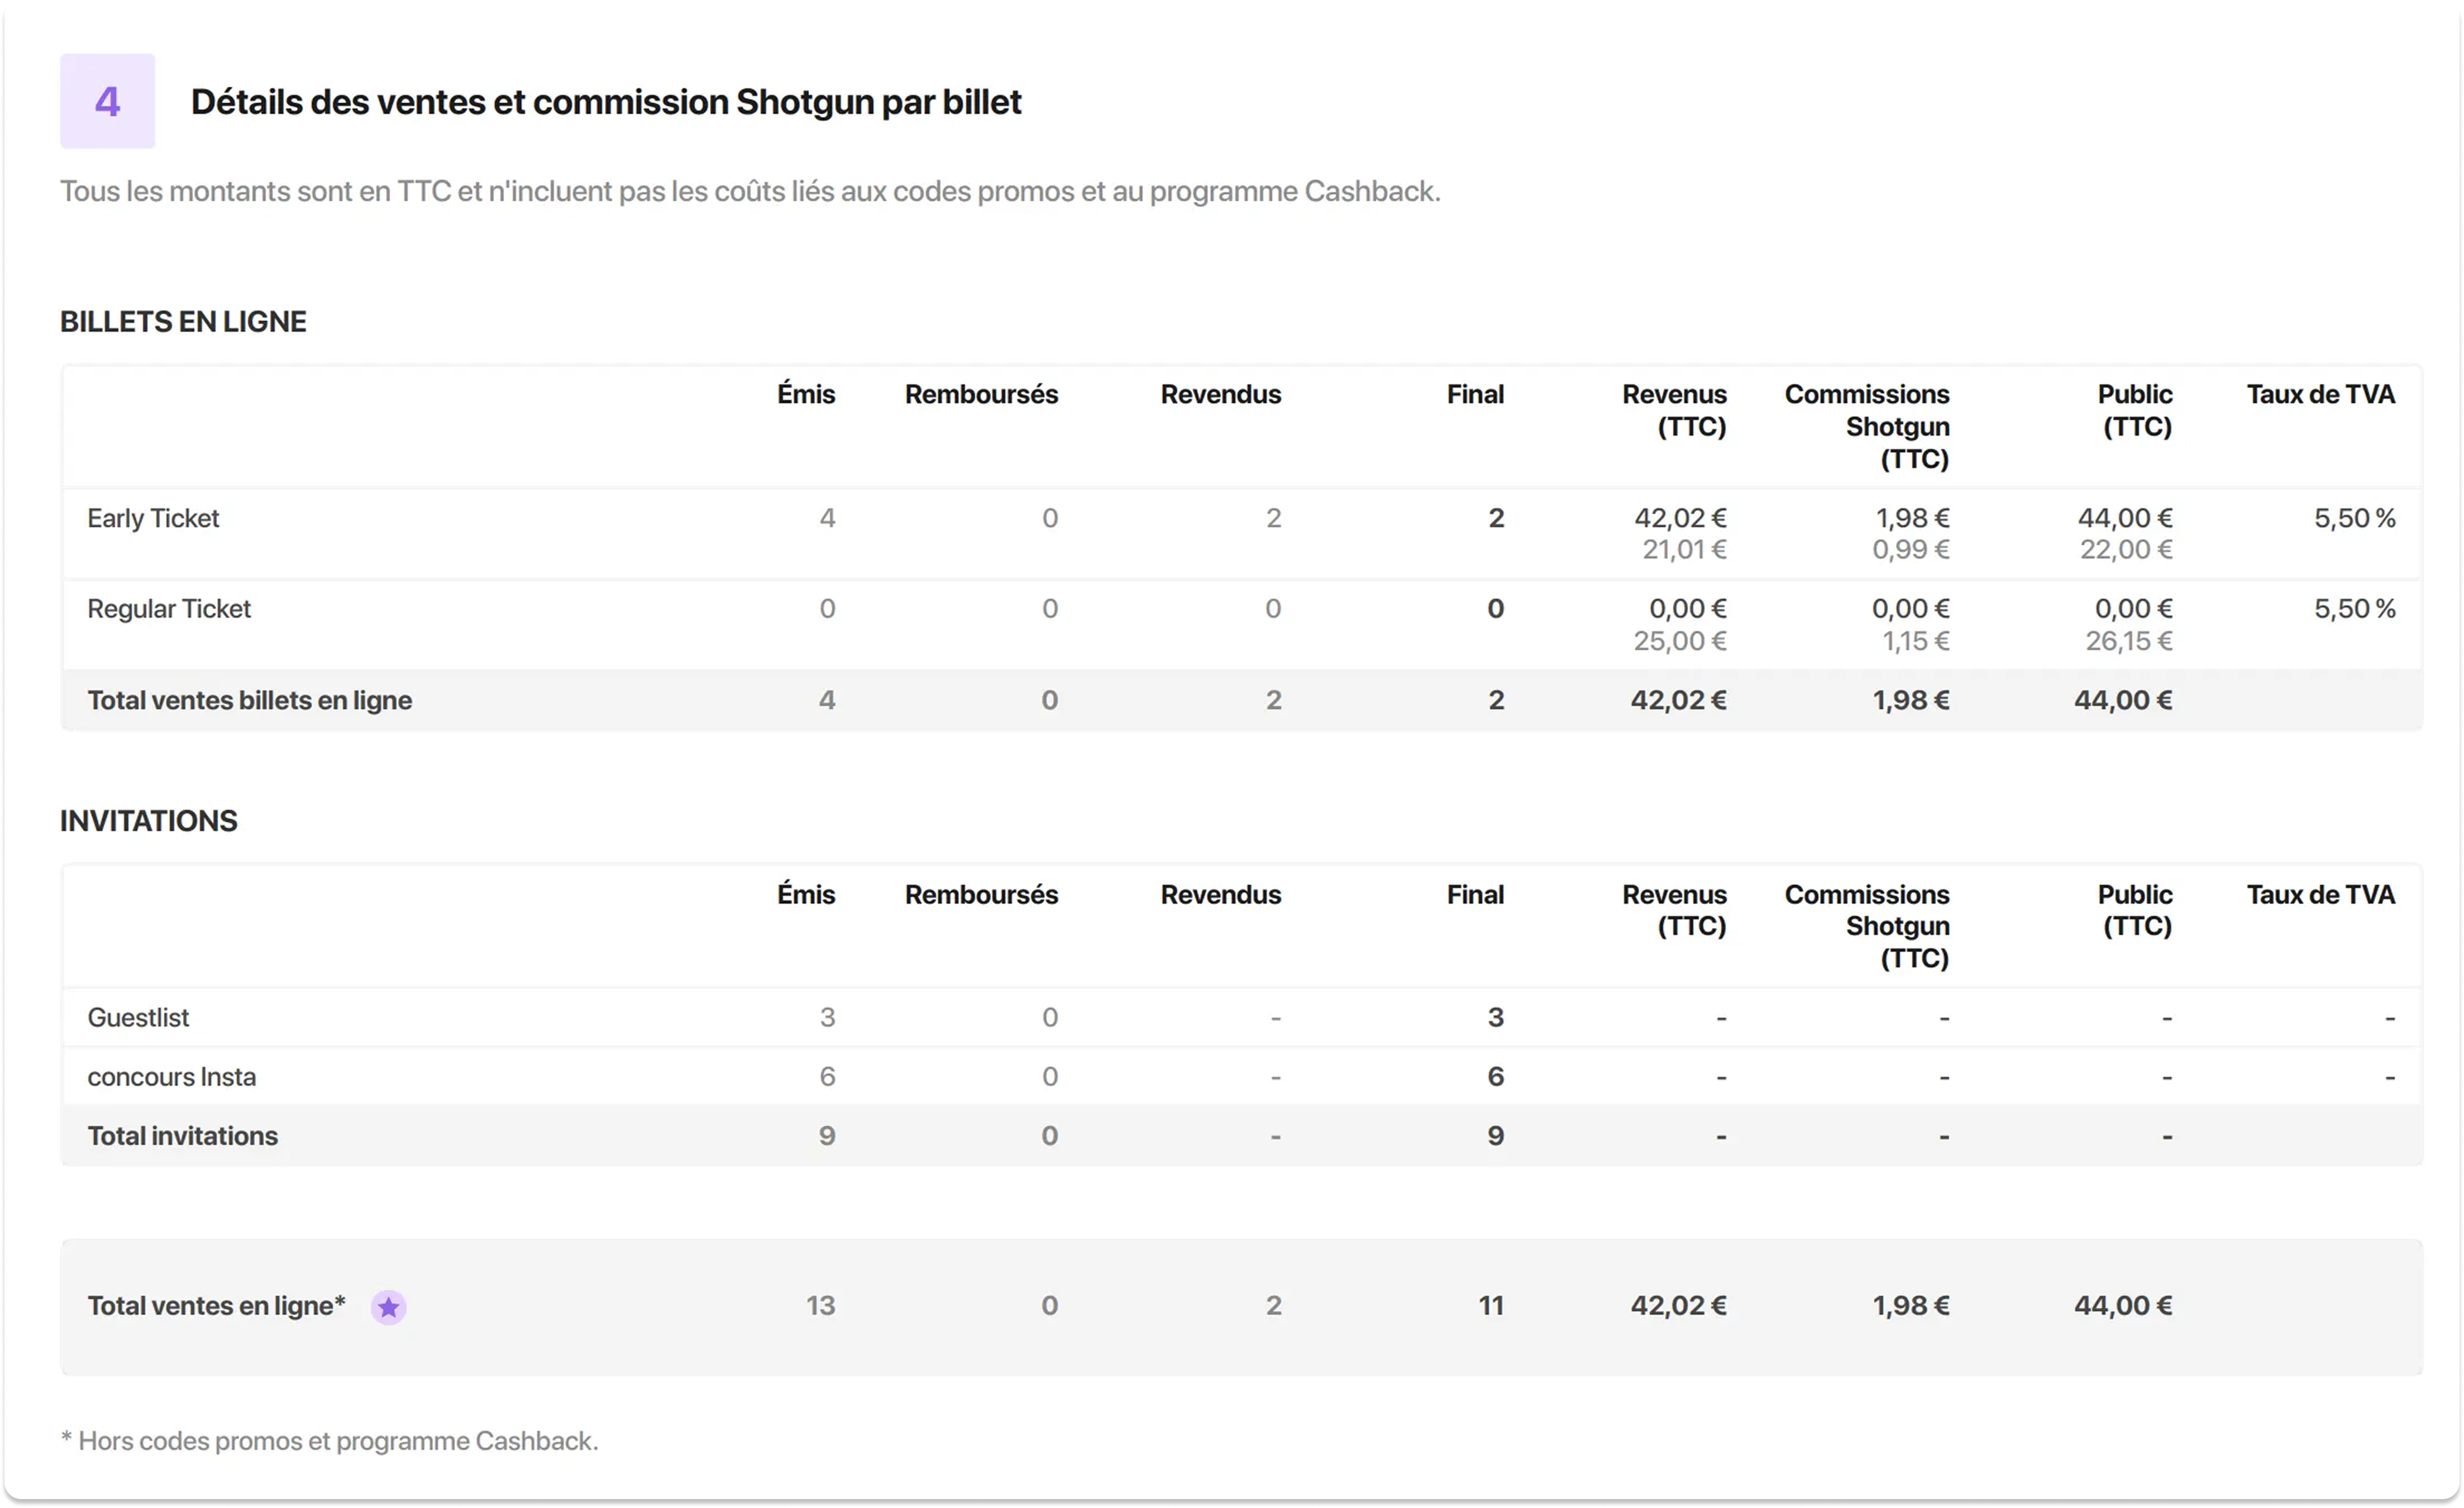The width and height of the screenshot is (2464, 1508).
Task: Click the Guestlist invitation row
Action: (x=1241, y=1017)
